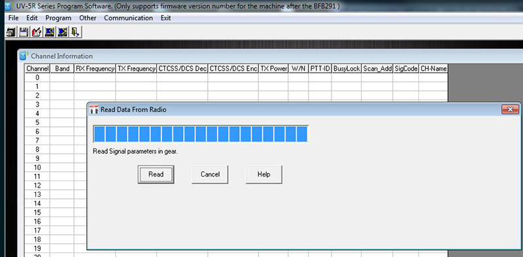Click the RX Frequency column header
This screenshot has height=257, width=523.
[x=95, y=69]
